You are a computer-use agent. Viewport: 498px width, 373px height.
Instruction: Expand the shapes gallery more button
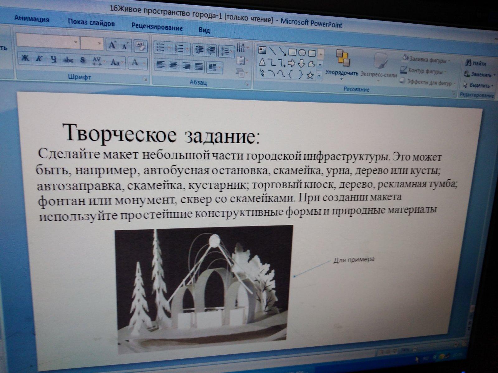[319, 76]
